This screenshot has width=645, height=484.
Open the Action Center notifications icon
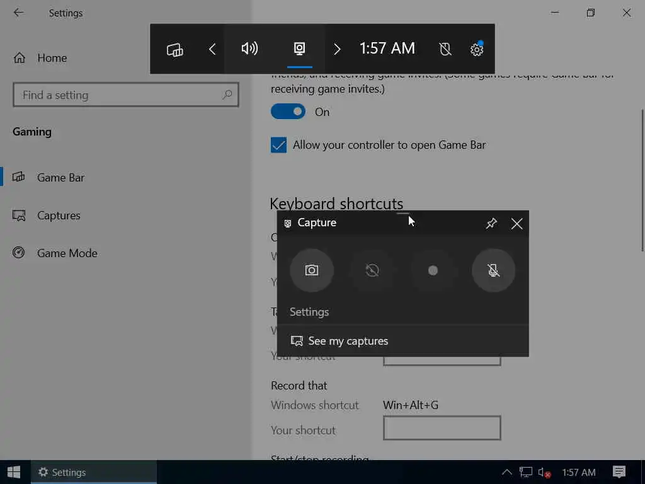tap(619, 472)
